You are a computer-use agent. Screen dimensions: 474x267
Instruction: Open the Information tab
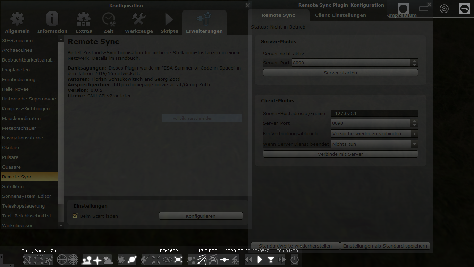pyautogui.click(x=52, y=23)
